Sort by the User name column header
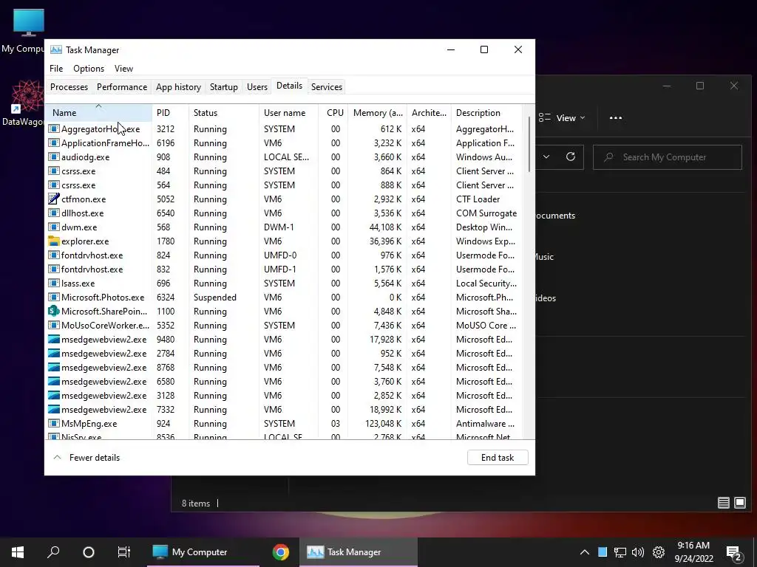This screenshot has height=567, width=757. (289, 113)
